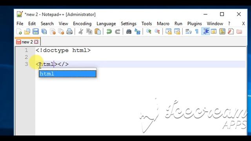Click the Close All toolbar icon

(61, 31)
